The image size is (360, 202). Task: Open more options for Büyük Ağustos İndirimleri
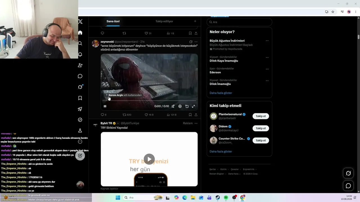[x=267, y=41]
